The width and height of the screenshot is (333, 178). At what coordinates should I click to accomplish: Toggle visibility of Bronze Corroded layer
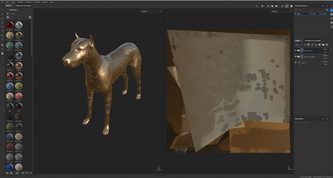tap(296, 56)
